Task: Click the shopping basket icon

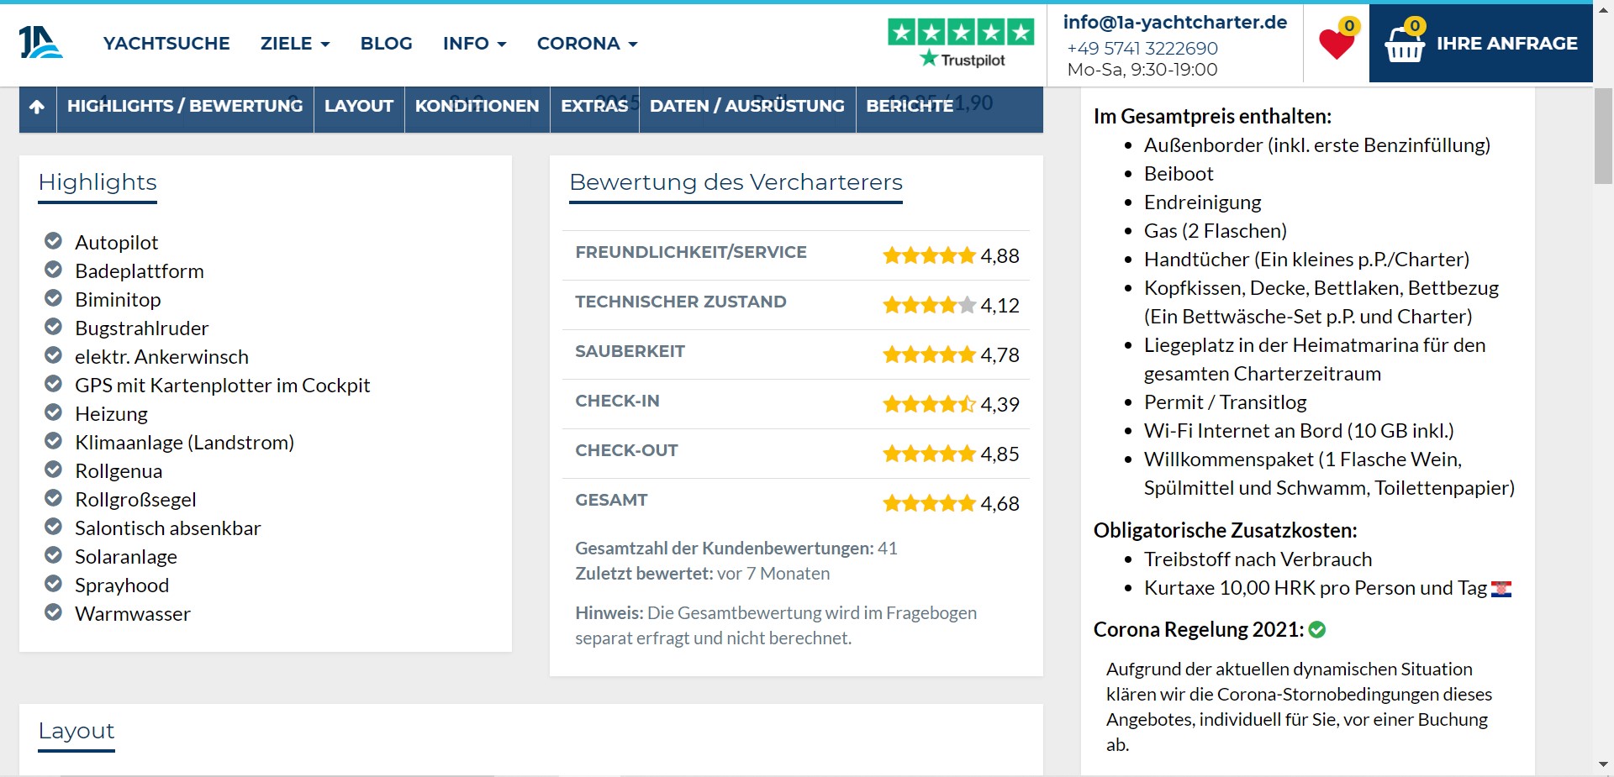Action: click(x=1404, y=45)
